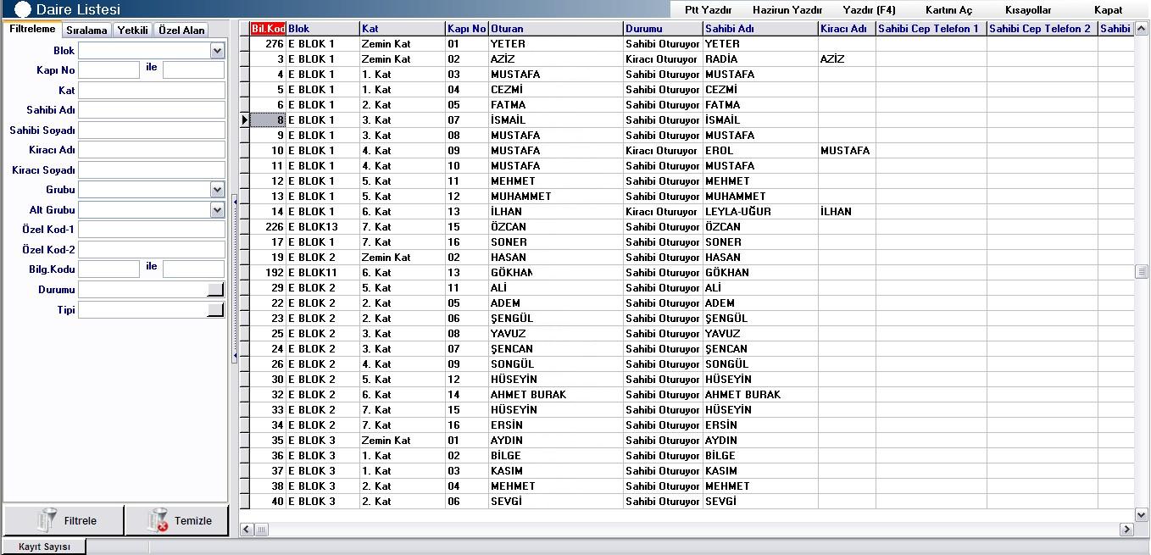This screenshot has width=1151, height=555.
Task: Click the Blok cell E BLOK13
Action: pyautogui.click(x=323, y=227)
